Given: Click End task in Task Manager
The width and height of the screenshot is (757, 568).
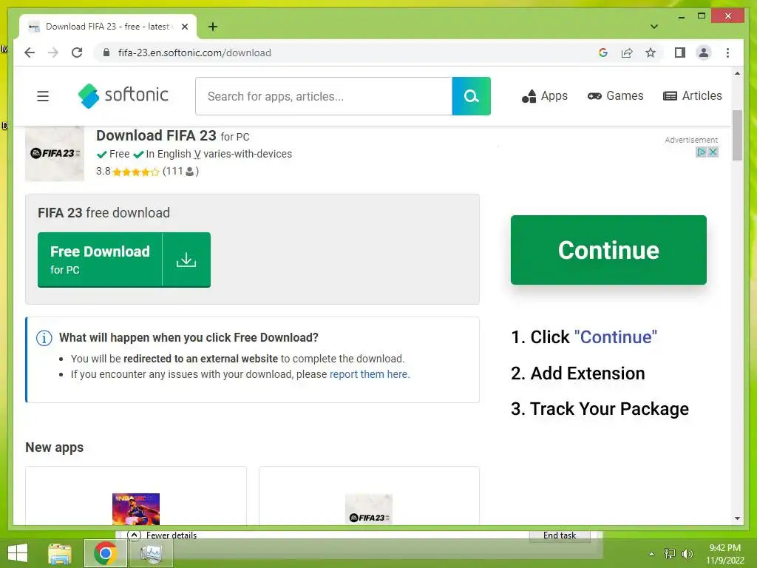Looking at the screenshot, I should coord(560,535).
